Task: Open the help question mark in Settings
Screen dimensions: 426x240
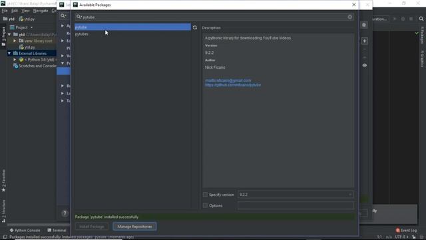Action: (65, 213)
